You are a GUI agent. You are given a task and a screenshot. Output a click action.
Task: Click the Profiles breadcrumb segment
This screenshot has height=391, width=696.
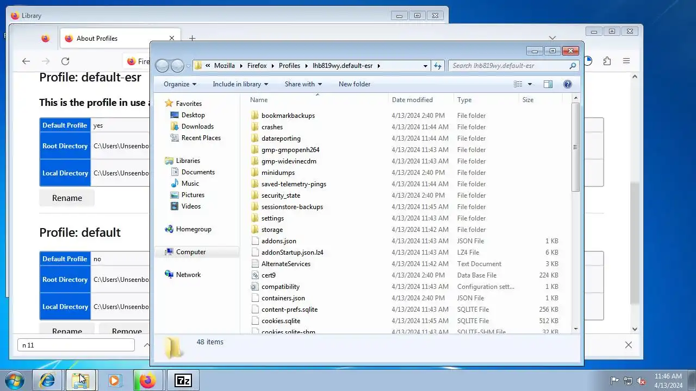pyautogui.click(x=289, y=66)
